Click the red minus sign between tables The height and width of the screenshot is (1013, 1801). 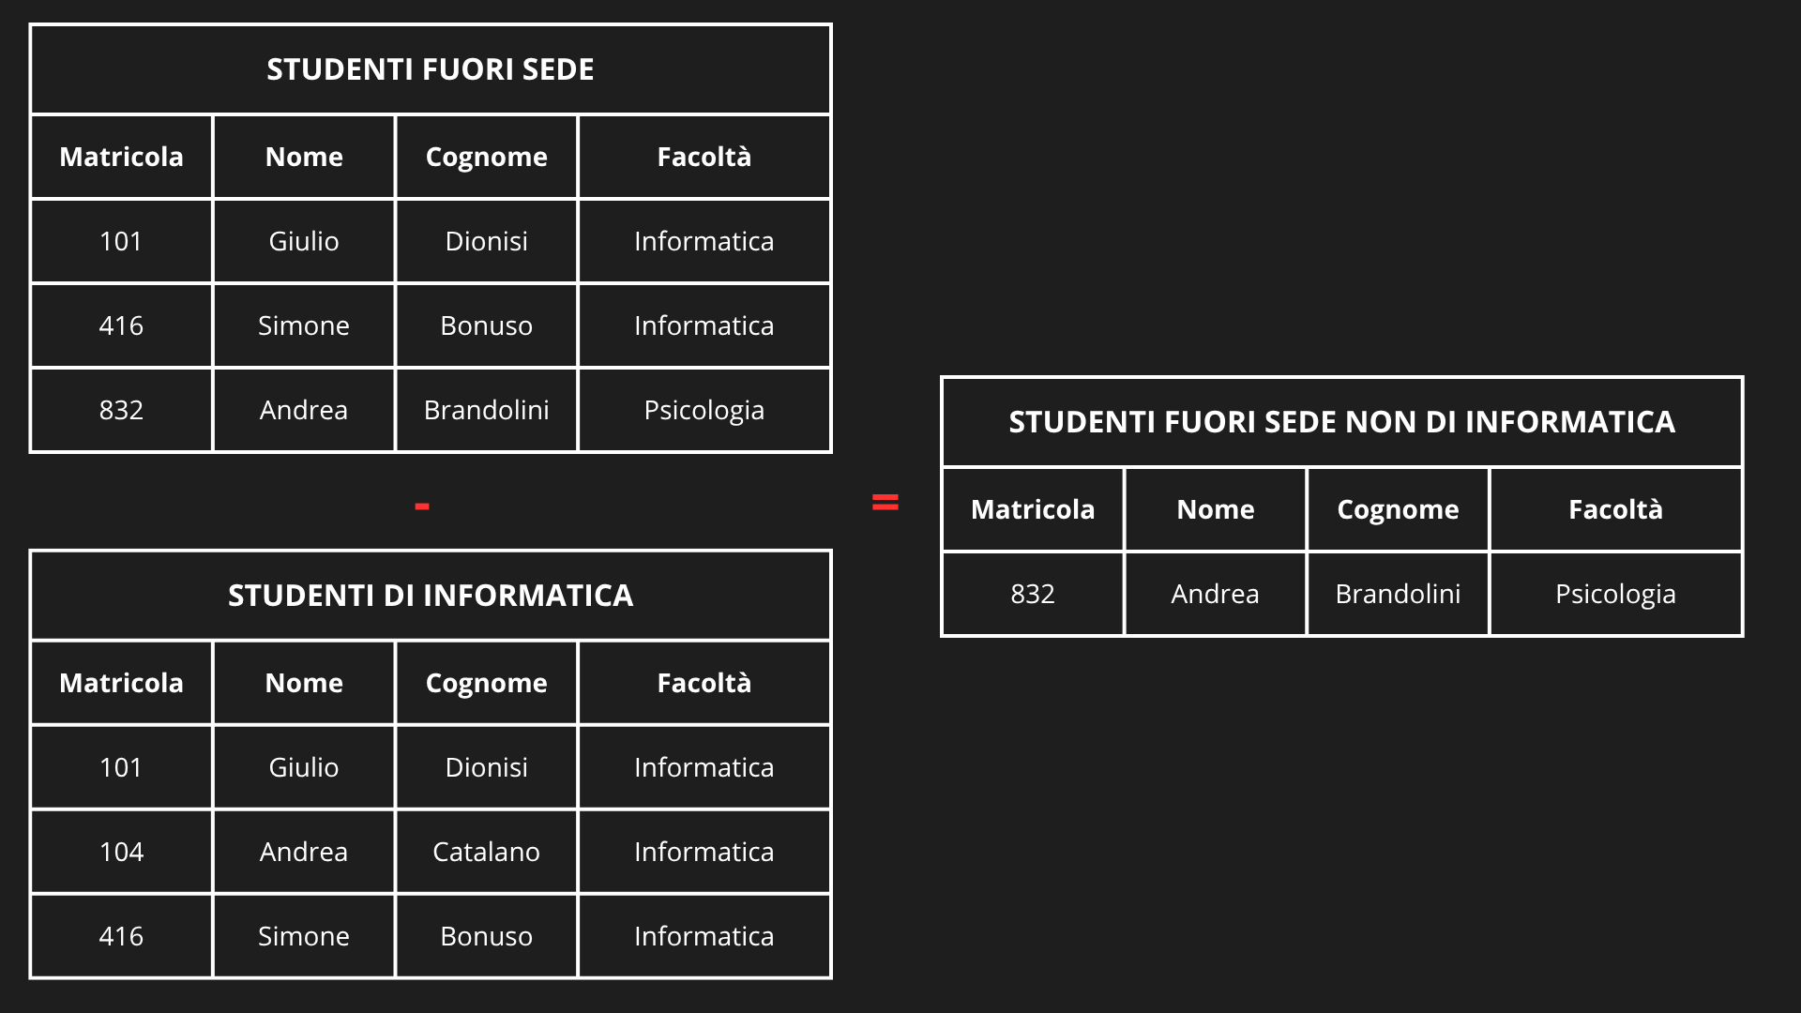[x=422, y=506]
